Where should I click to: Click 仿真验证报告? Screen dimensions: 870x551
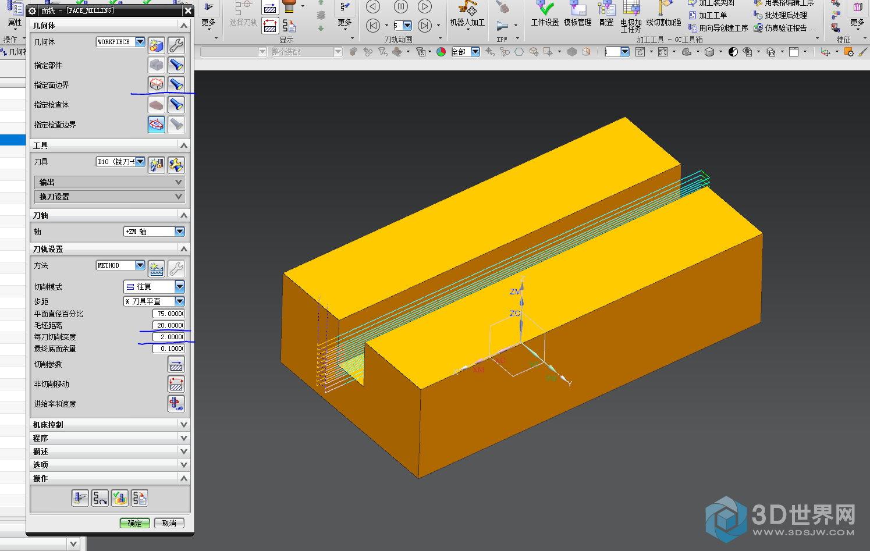tap(785, 28)
